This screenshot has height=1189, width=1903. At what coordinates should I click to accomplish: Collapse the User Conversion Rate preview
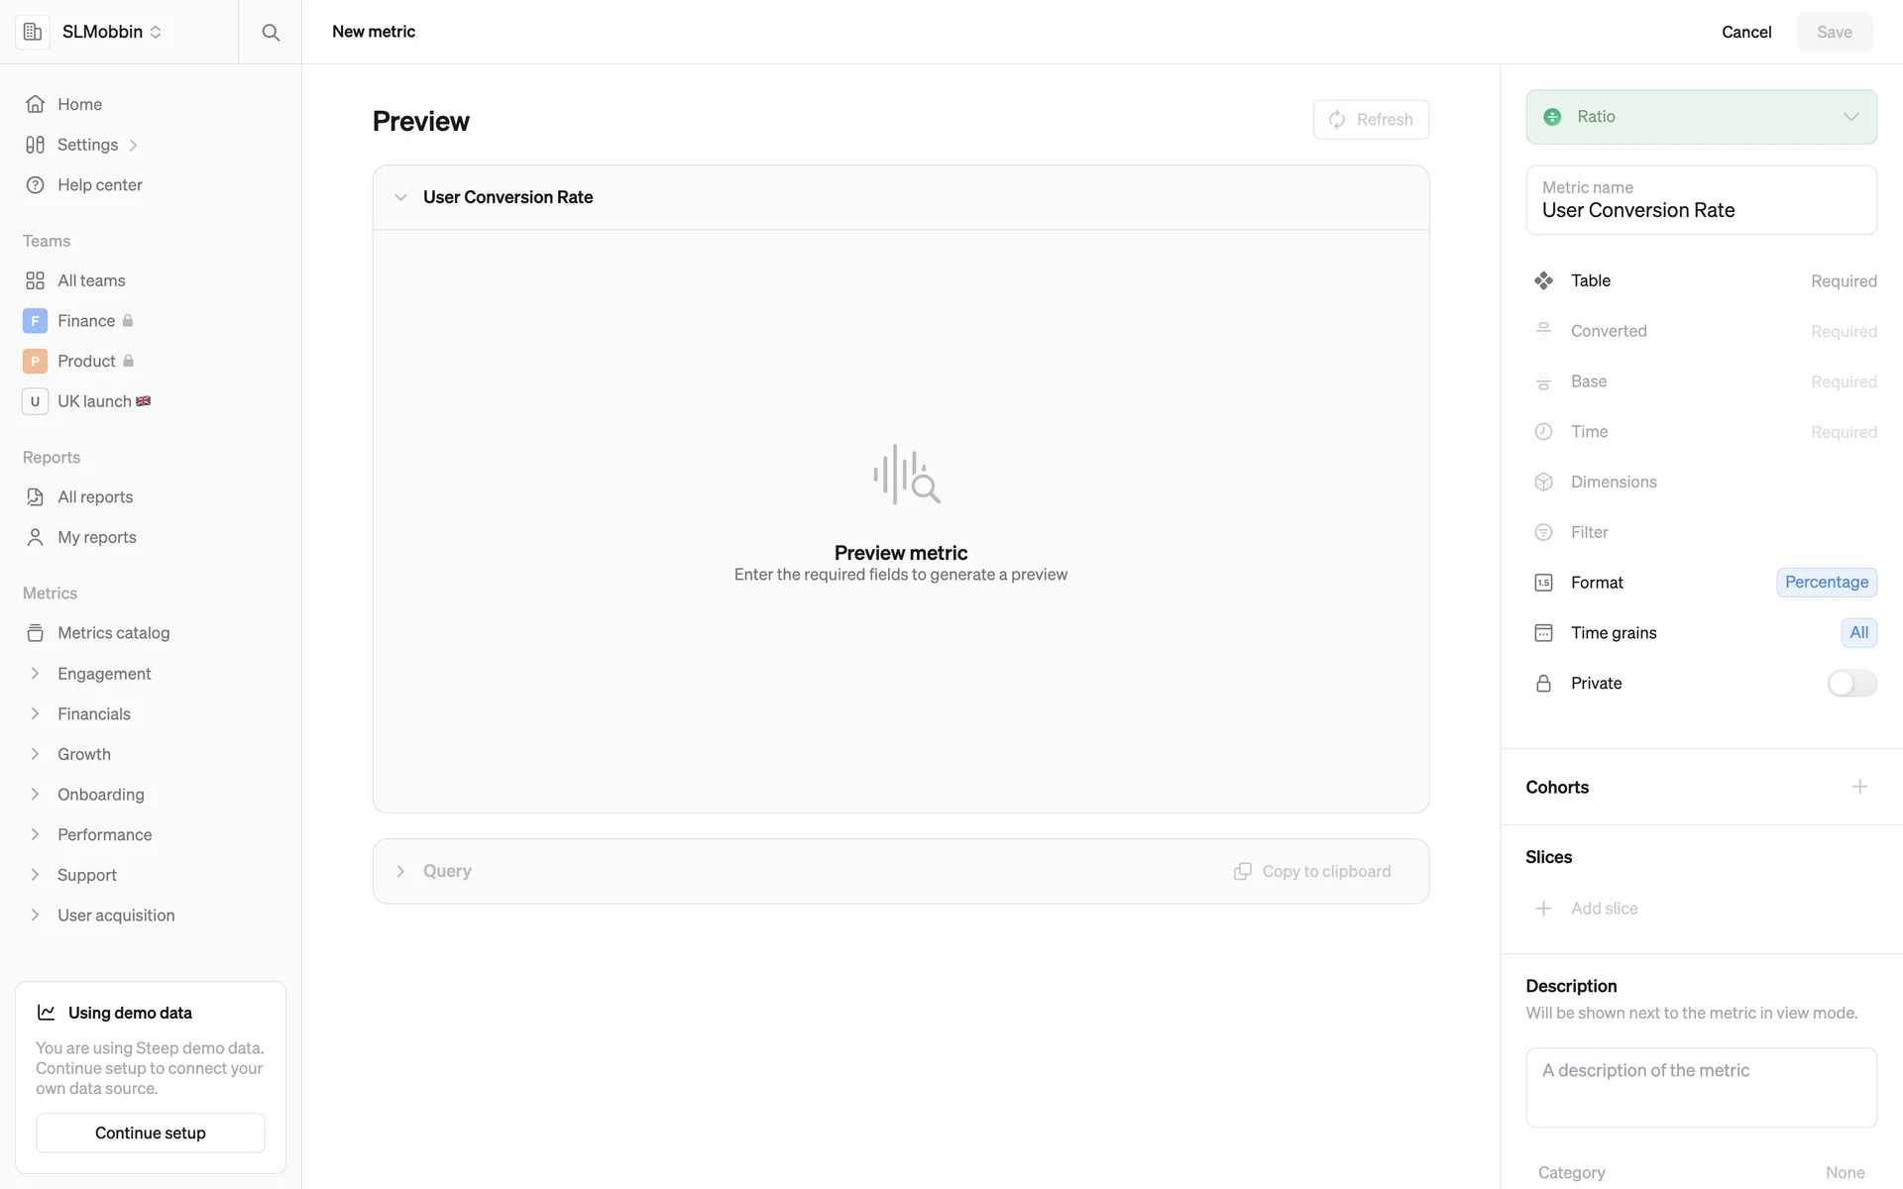[x=400, y=197]
